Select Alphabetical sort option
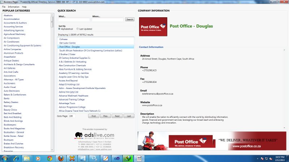This screenshot has height=162, width=289. click(x=59, y=29)
